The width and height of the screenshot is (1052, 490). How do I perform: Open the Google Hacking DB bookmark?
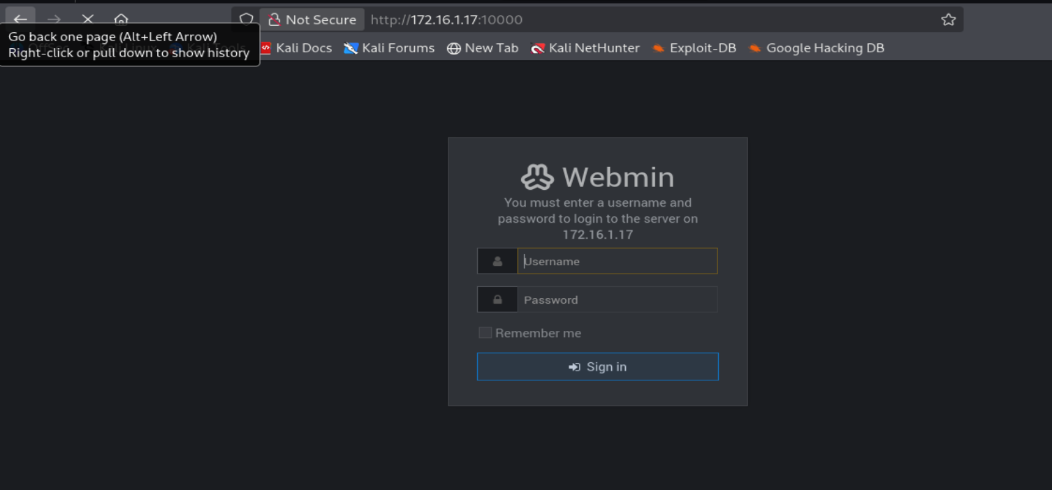coord(816,48)
